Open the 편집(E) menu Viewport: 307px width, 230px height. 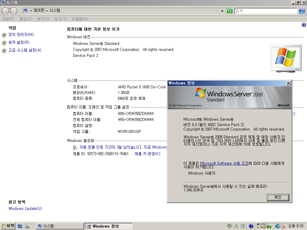coord(26,19)
